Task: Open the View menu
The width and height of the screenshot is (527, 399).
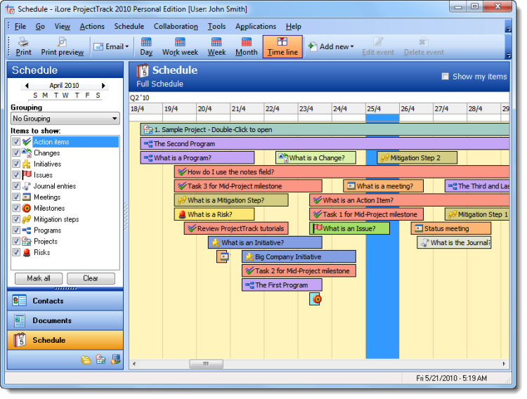Action: tap(62, 27)
